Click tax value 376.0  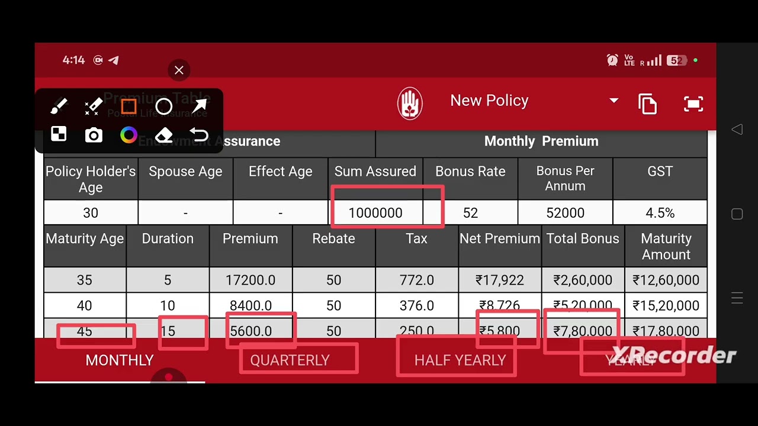point(416,306)
